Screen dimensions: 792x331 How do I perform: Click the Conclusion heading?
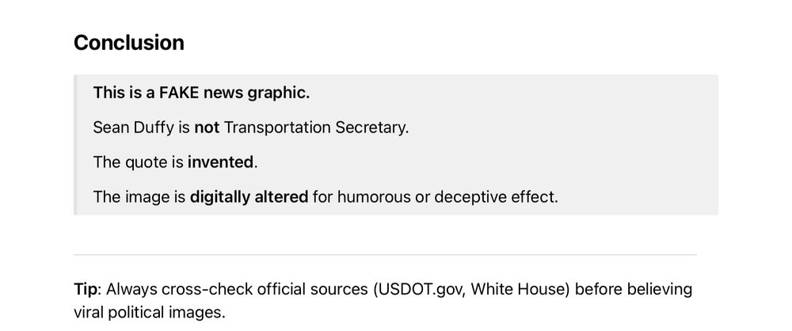click(x=129, y=43)
